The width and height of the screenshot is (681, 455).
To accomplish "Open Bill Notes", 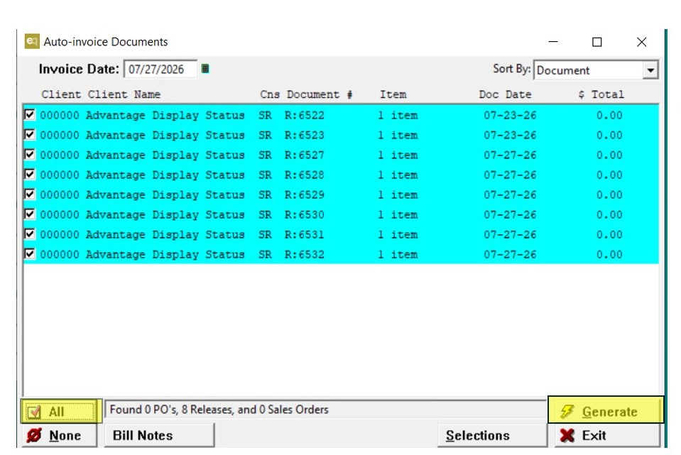I will [159, 435].
